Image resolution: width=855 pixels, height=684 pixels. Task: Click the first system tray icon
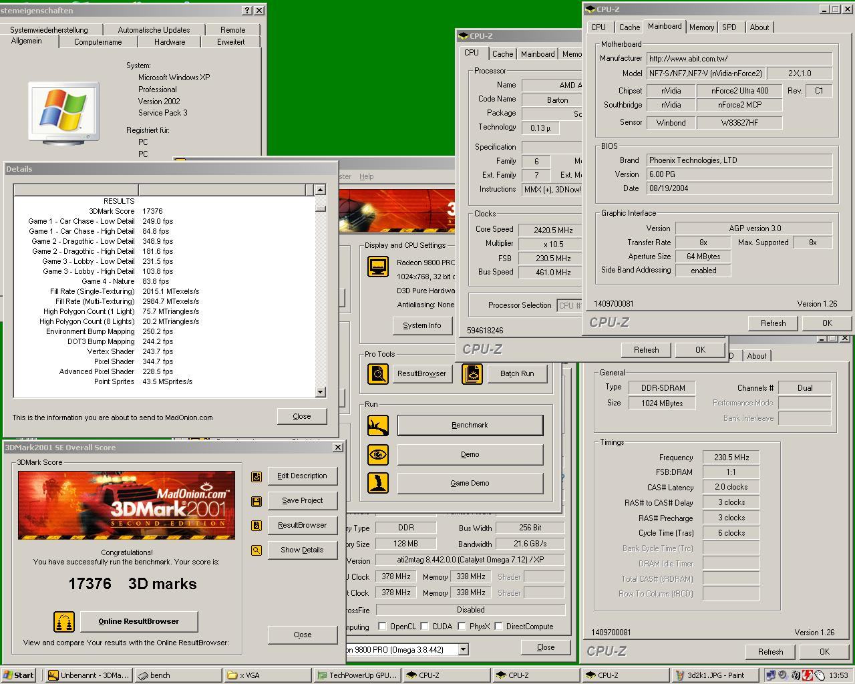(x=770, y=675)
